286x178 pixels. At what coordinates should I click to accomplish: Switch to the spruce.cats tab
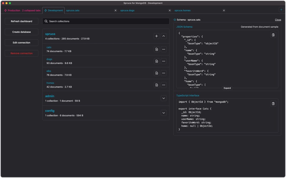(x=73, y=10)
